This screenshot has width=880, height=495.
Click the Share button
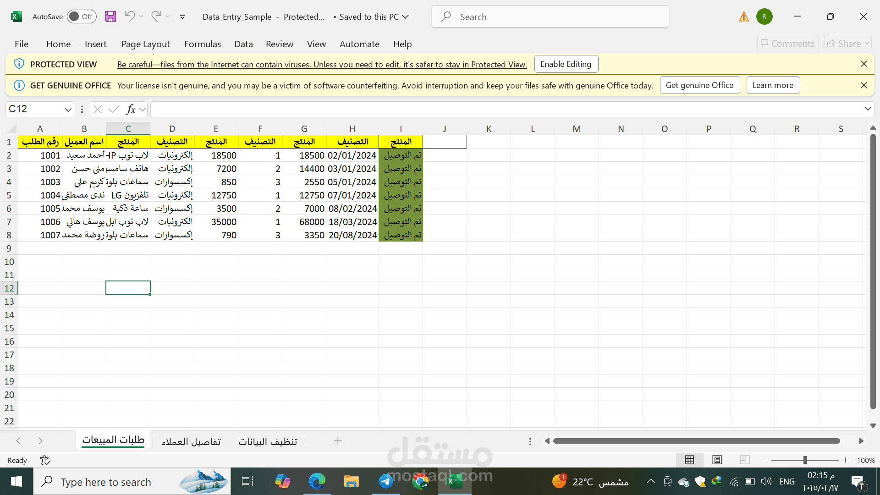tap(847, 44)
